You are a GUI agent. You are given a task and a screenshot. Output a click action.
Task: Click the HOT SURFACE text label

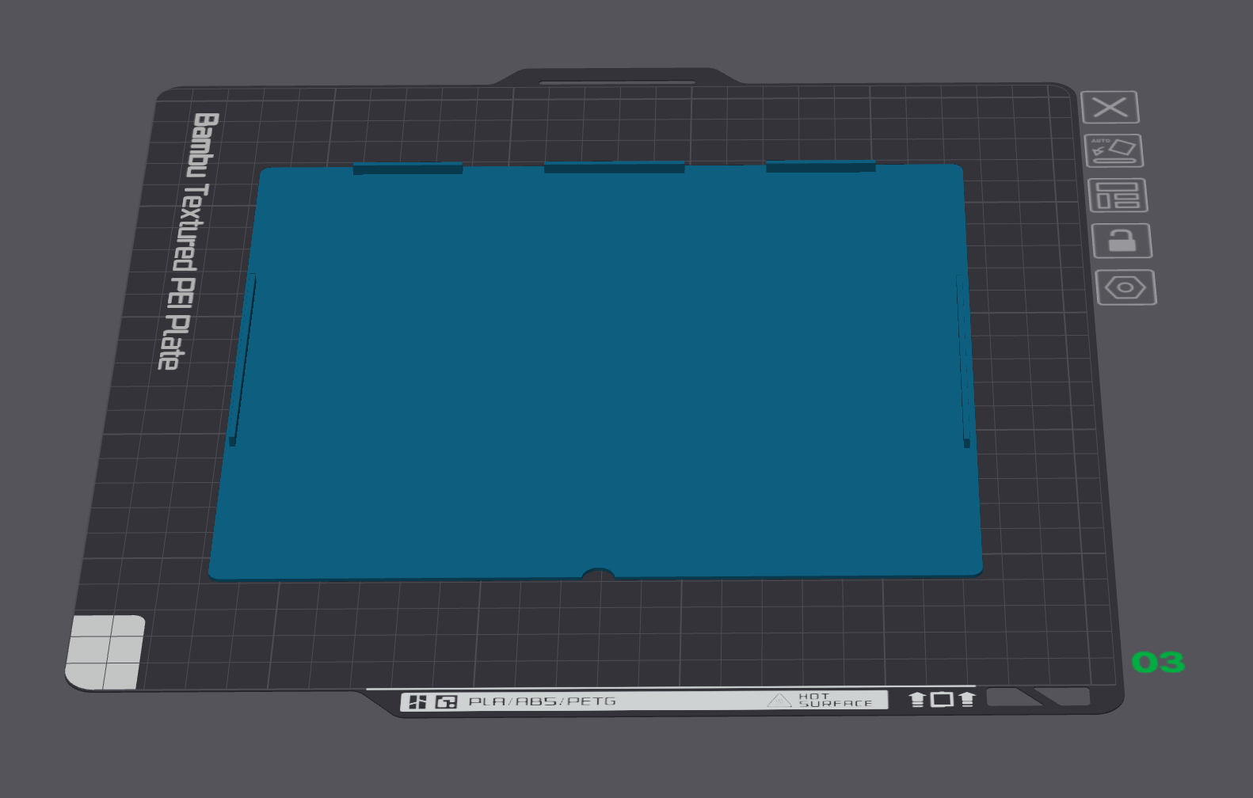tap(835, 700)
